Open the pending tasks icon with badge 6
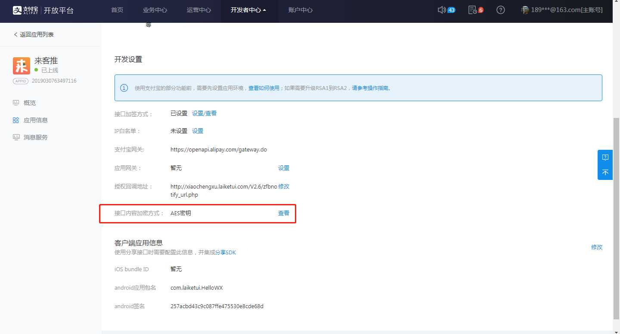This screenshot has height=334, width=620. (472, 10)
